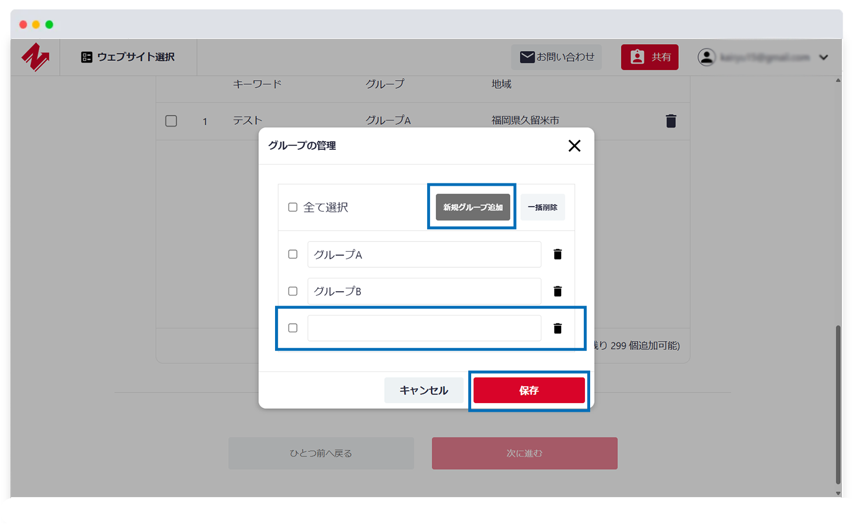Click trash icon beside empty group field
Screen dimensions: 853x525
(558, 328)
